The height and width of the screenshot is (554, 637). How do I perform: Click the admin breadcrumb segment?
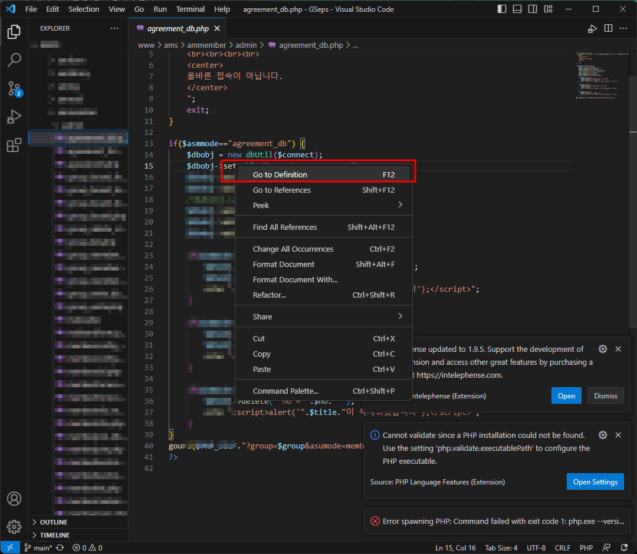[x=246, y=45]
